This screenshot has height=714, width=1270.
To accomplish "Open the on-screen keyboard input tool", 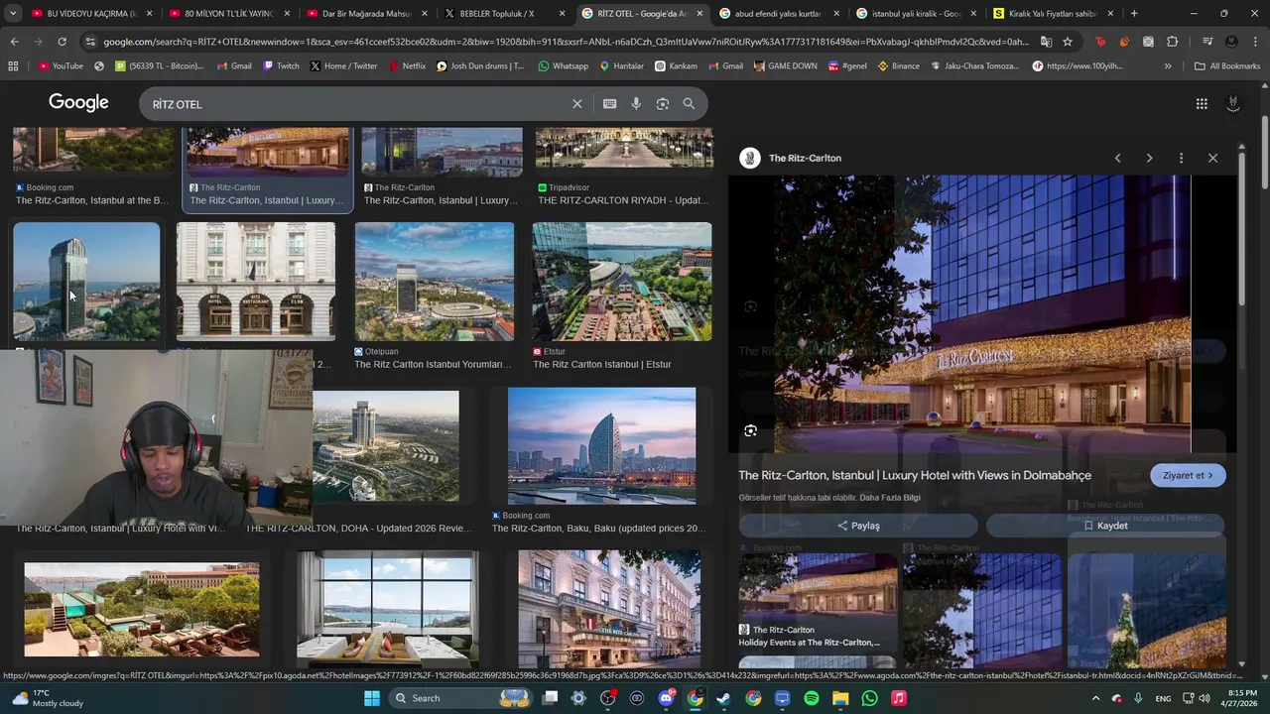I will 609,104.
